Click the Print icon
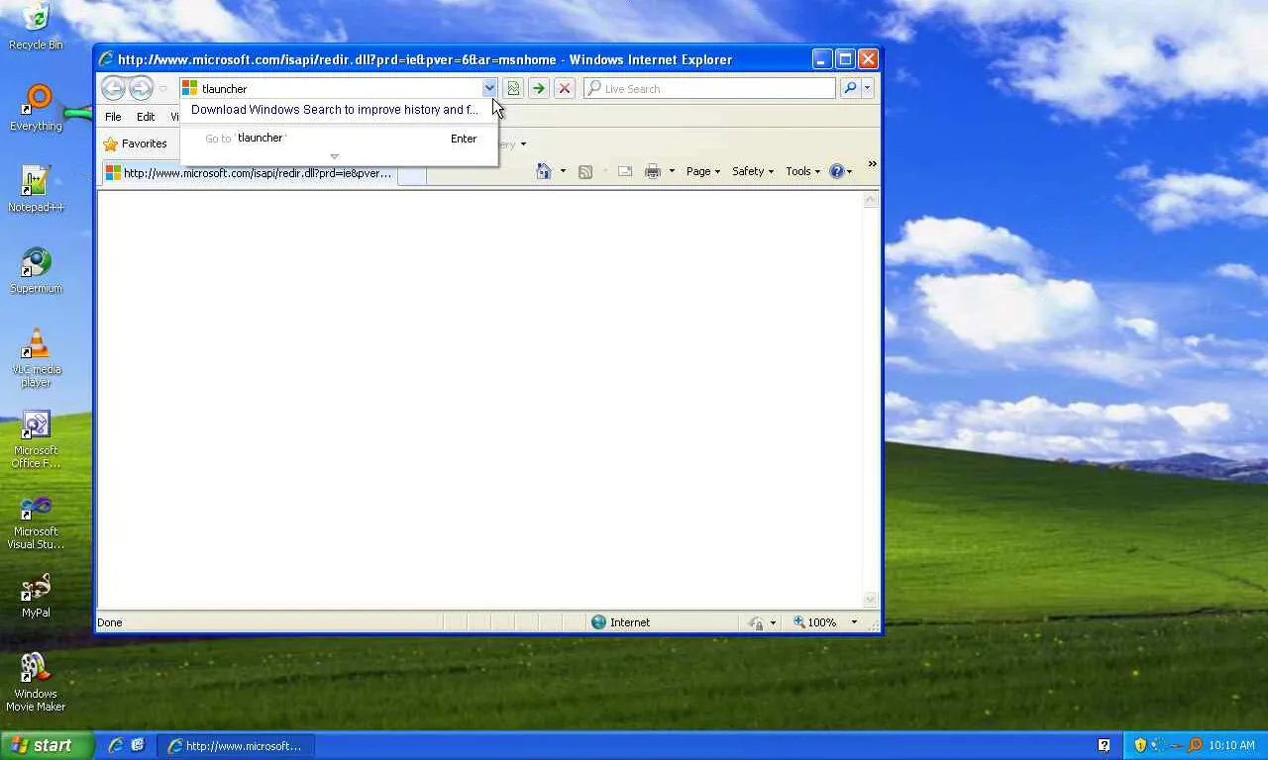The image size is (1268, 760). coord(653,171)
